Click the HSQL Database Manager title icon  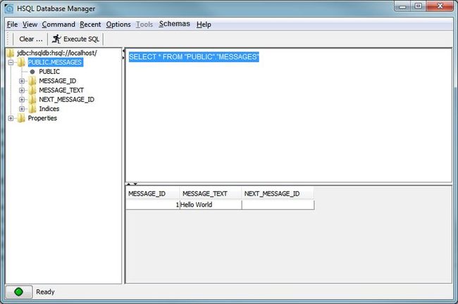(9, 8)
